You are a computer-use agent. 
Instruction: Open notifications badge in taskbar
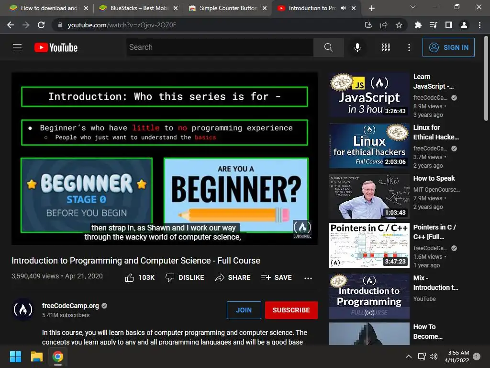point(477,356)
